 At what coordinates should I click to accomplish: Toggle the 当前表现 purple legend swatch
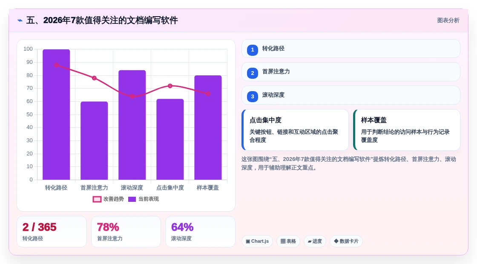click(132, 199)
